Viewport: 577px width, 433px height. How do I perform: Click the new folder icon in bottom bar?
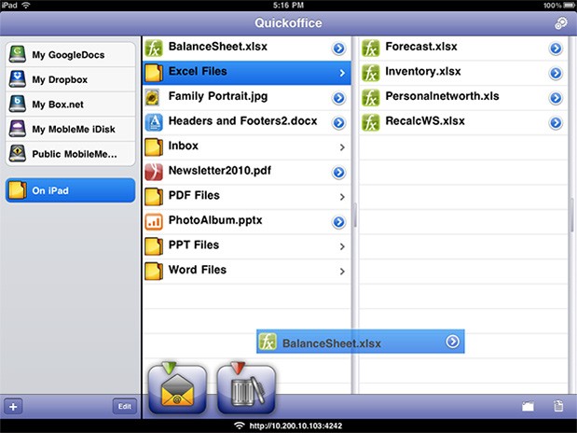(528, 406)
